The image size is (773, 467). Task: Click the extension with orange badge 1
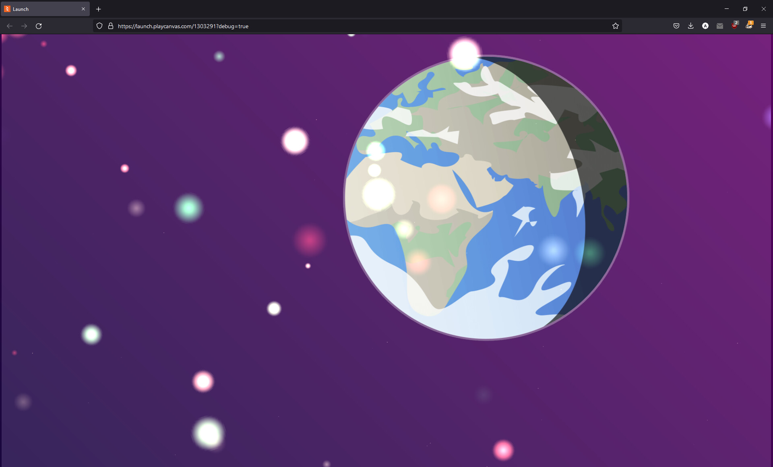tap(749, 26)
